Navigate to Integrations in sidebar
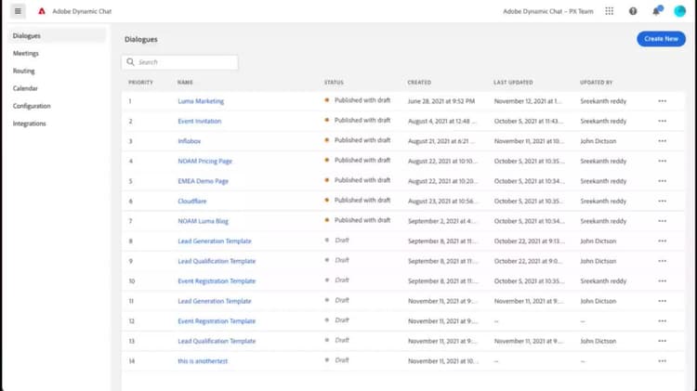Screen dimensions: 697x391 click(30, 124)
